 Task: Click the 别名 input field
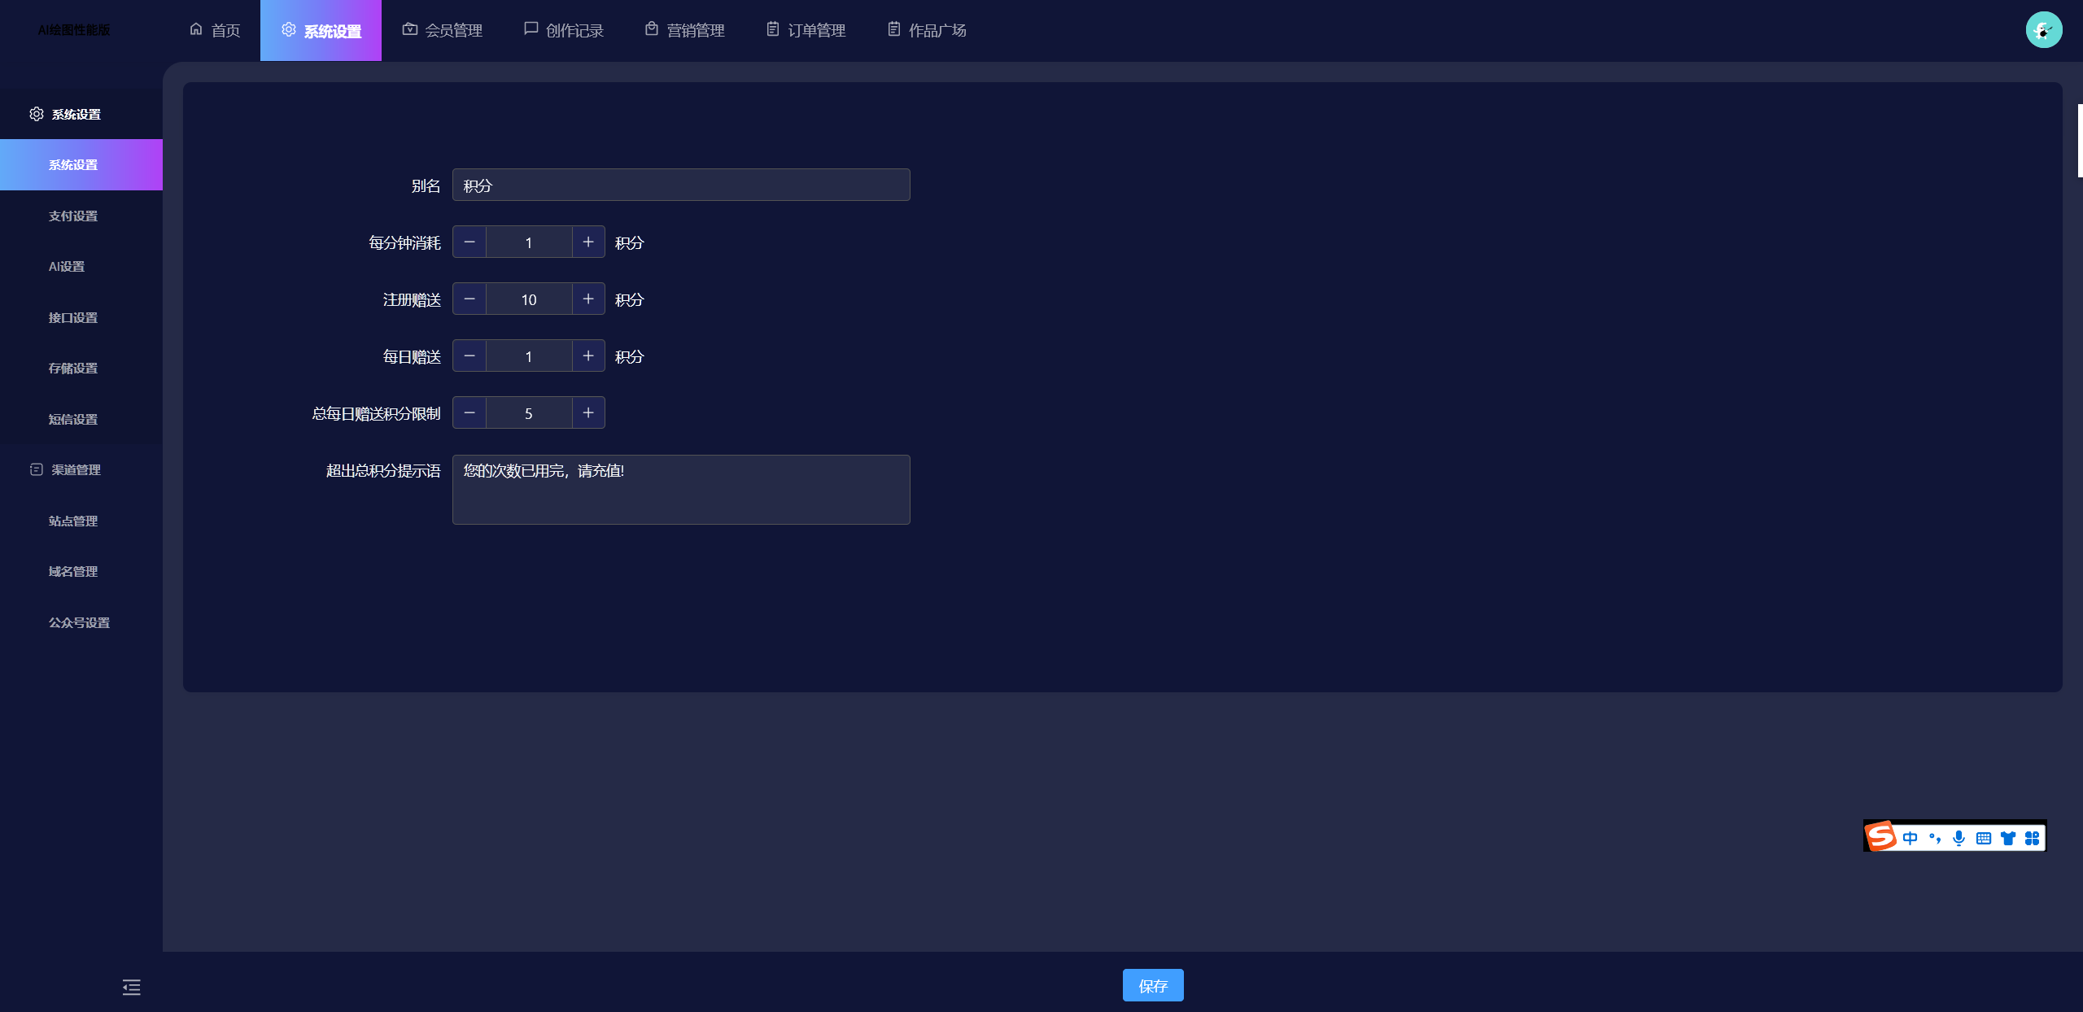[680, 185]
